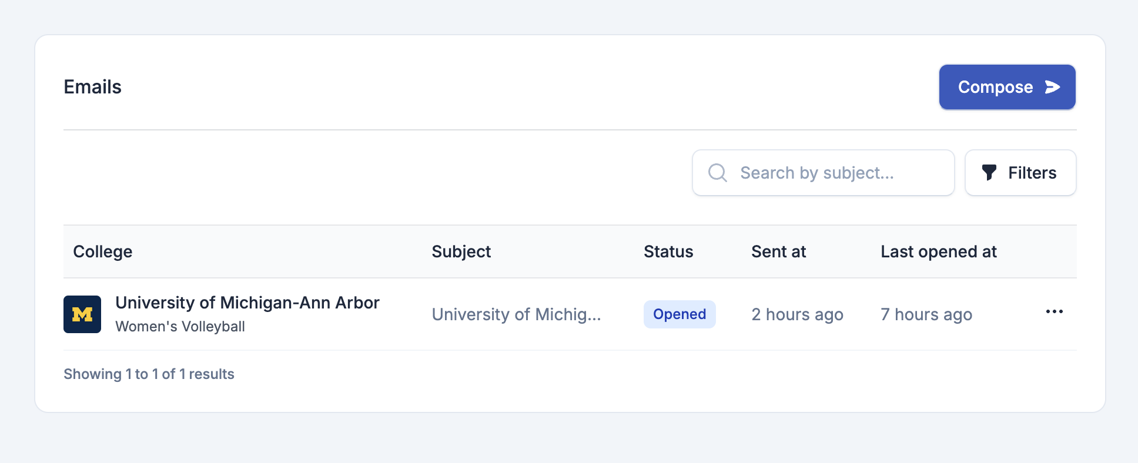Image resolution: width=1138 pixels, height=463 pixels.
Task: Click the Status column header
Action: (668, 251)
